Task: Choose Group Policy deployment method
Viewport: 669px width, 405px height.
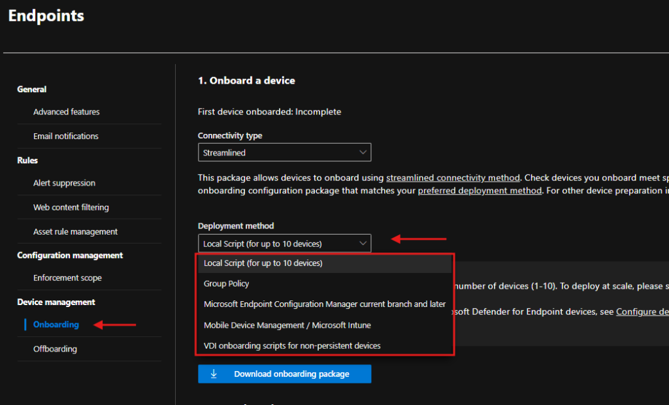Action: 325,283
